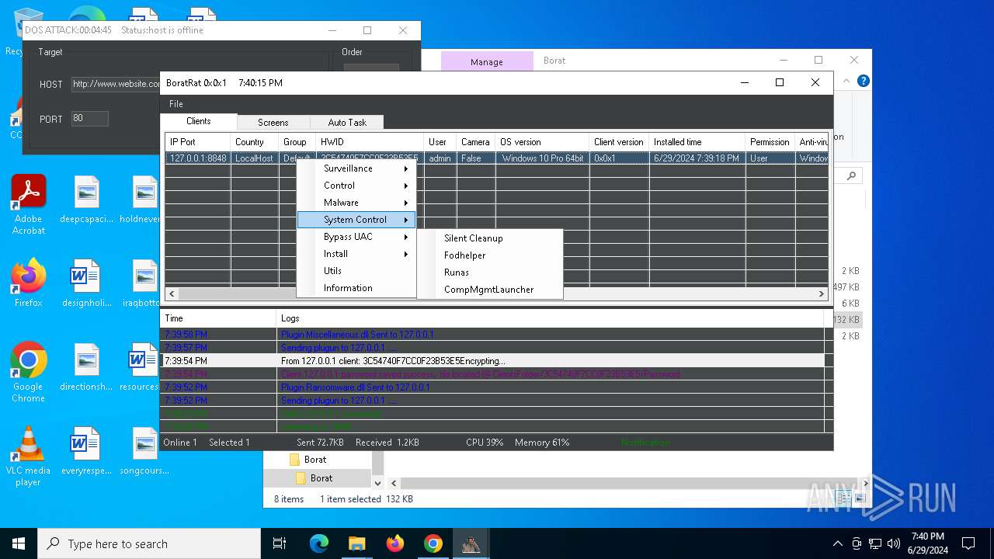Sort by HWID column header
994x559 pixels.
(370, 142)
